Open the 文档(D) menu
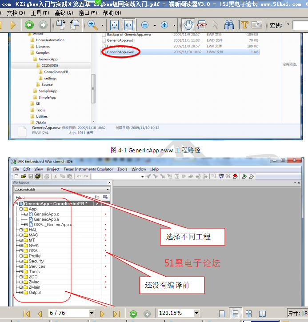Screen dimensions: 308x322 click(x=16, y=13)
